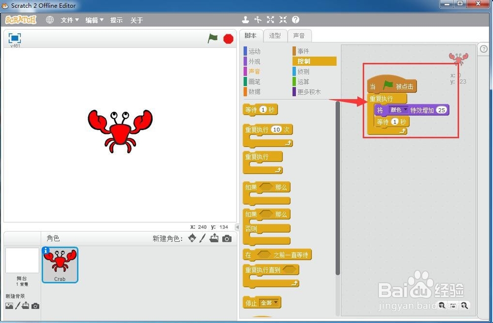Switch stage to full screen mode
Viewport: 493px width, 323px height.
point(15,38)
